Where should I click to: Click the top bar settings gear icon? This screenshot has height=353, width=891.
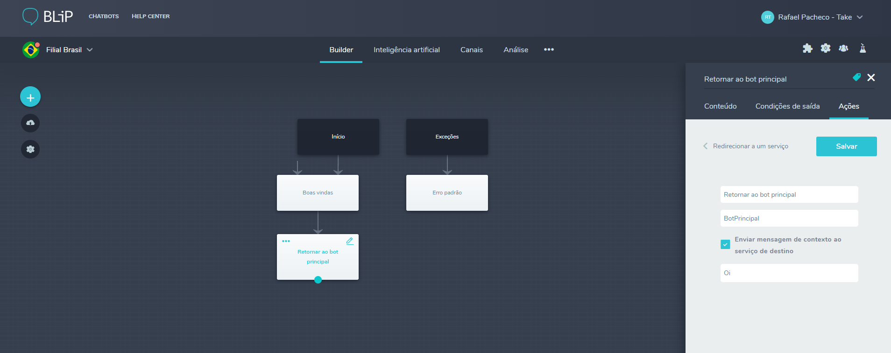click(826, 48)
